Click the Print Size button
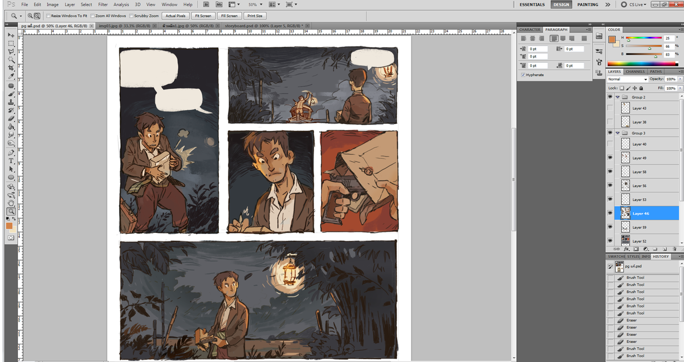Screen dimensions: 684x362 pyautogui.click(x=255, y=16)
